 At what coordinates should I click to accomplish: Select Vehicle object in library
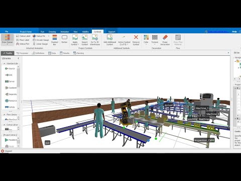[10, 107]
